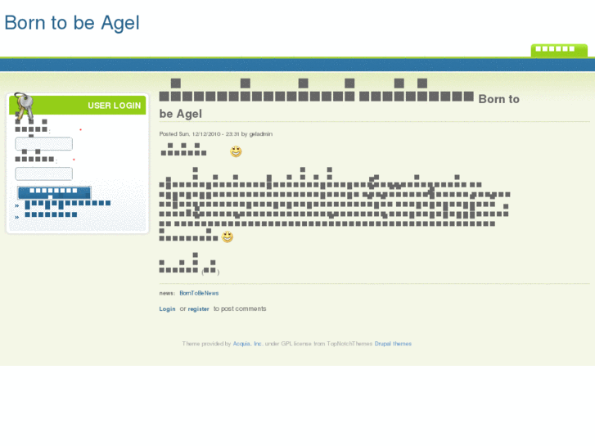Viewport: 595px width, 446px height.
Task: Click the keys icon beside User Login
Action: (x=23, y=106)
